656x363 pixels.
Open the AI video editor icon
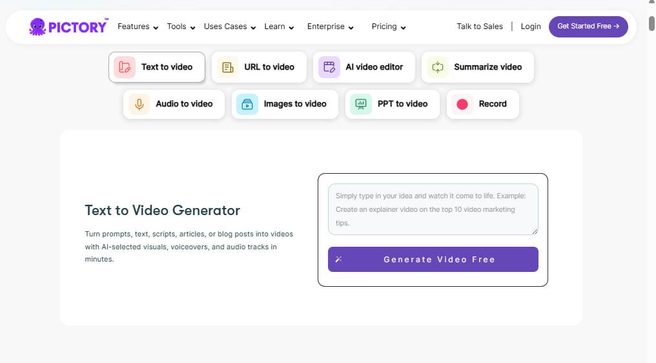(329, 67)
